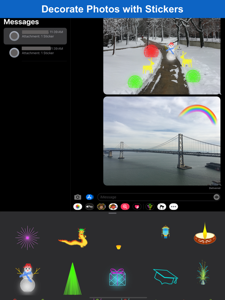This screenshot has height=300, width=225.
Task: Pick the snowman sticker in the drawer
Action: tap(28, 277)
